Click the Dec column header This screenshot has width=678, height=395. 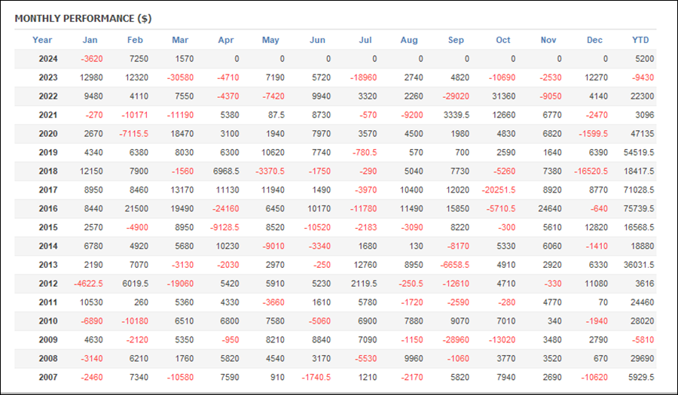point(594,40)
